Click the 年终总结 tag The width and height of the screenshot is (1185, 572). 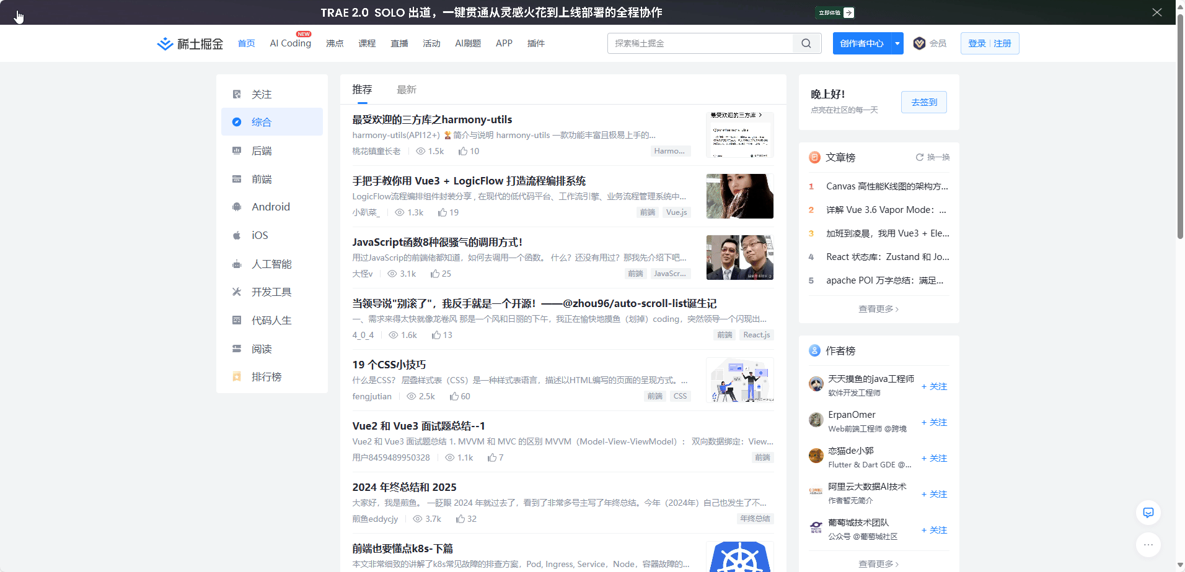(755, 519)
